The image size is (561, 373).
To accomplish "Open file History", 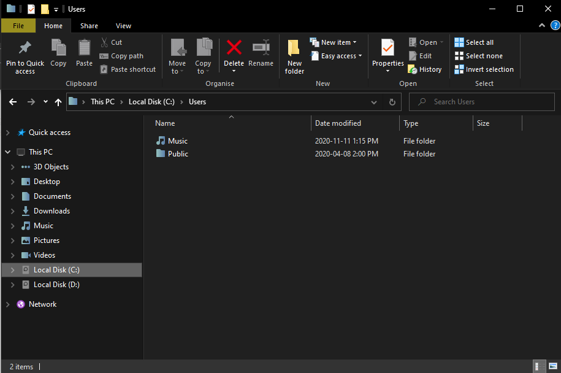I will coord(425,69).
